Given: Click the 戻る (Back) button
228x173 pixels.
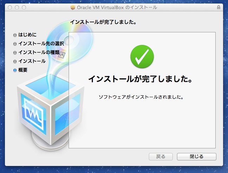Looking at the screenshot, I should 161,156.
